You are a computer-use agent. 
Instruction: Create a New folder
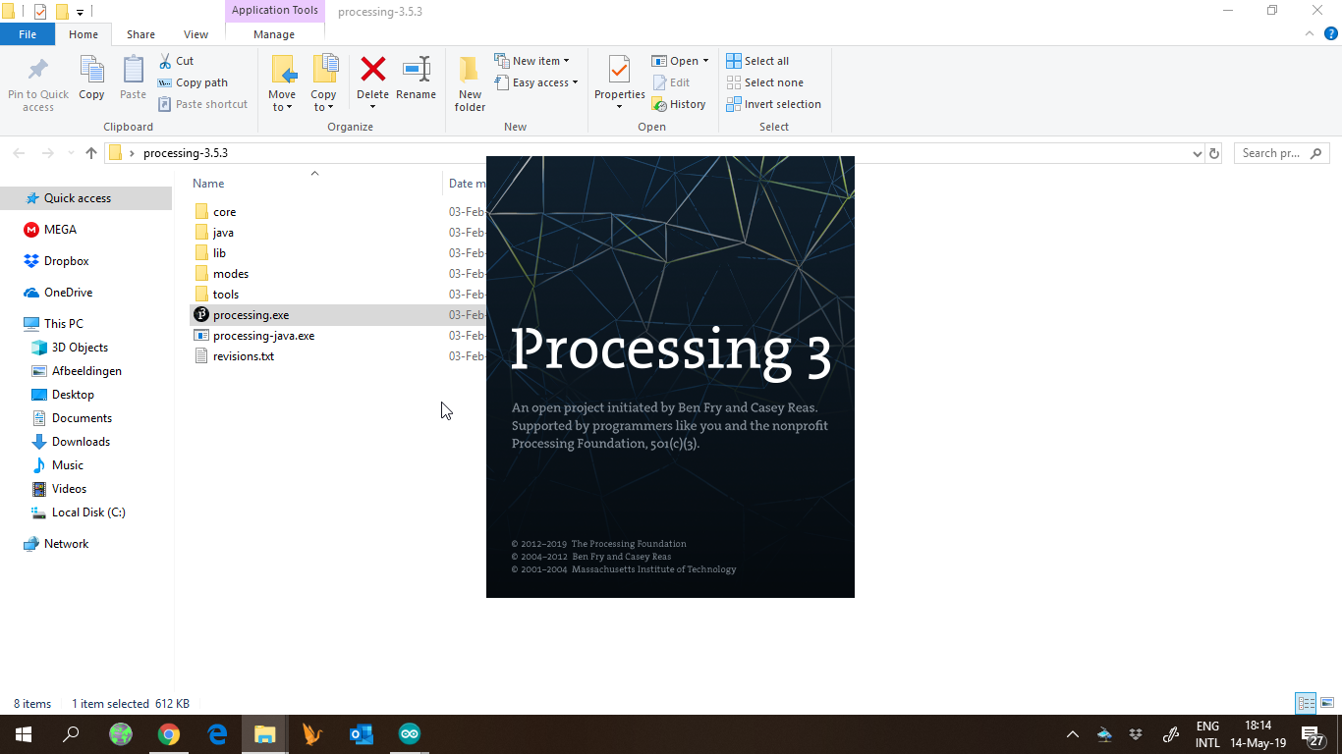pyautogui.click(x=470, y=83)
